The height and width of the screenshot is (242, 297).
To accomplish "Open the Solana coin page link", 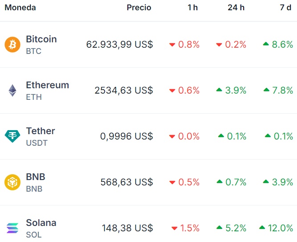I will 41,223.
